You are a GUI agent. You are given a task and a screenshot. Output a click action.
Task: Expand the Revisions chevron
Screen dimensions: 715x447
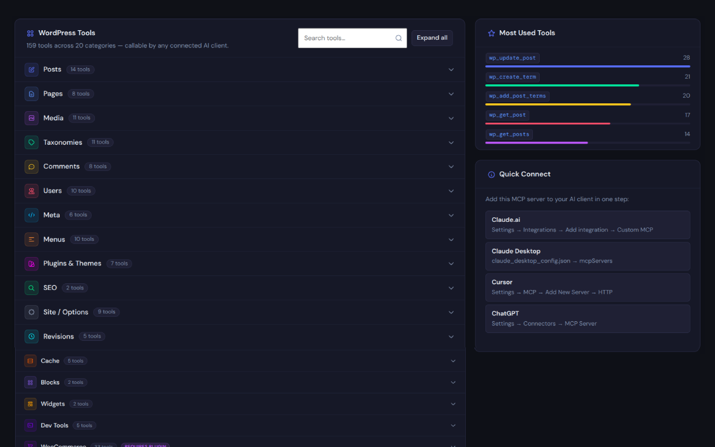point(451,336)
